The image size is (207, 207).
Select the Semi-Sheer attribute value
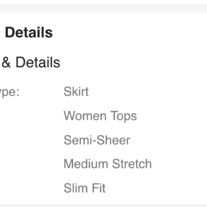97,140
